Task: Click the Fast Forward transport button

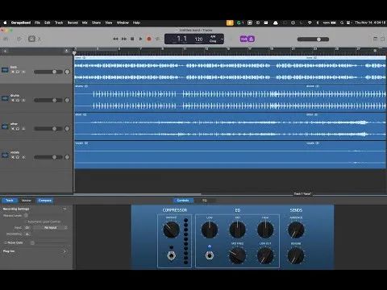Action: pyautogui.click(x=124, y=39)
